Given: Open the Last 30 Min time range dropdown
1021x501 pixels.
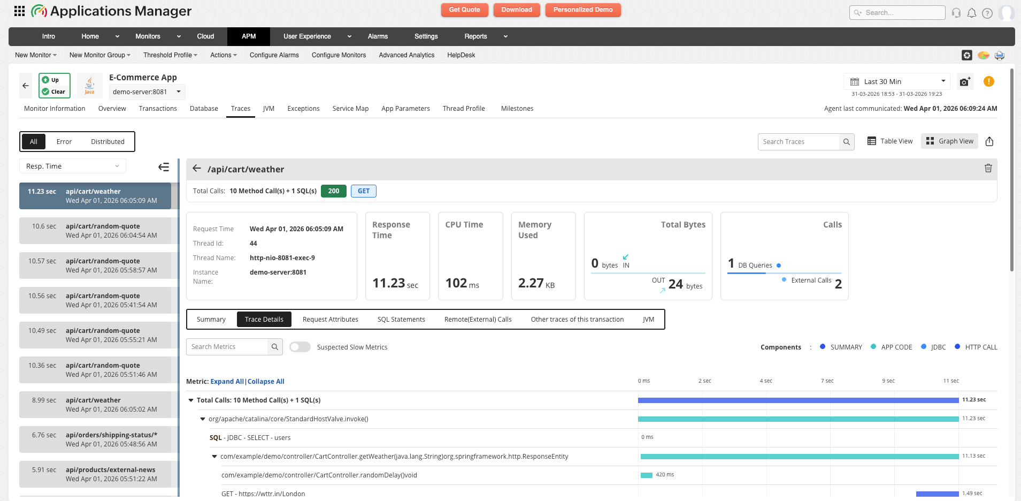Looking at the screenshot, I should point(897,81).
